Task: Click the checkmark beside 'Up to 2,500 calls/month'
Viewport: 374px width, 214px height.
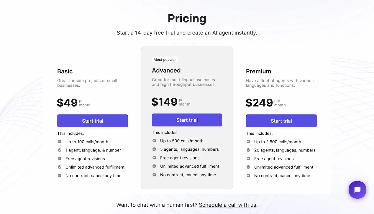Action: click(248, 142)
